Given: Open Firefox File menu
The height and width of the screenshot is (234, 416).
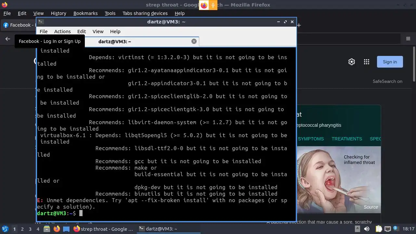Looking at the screenshot, I should [7, 13].
